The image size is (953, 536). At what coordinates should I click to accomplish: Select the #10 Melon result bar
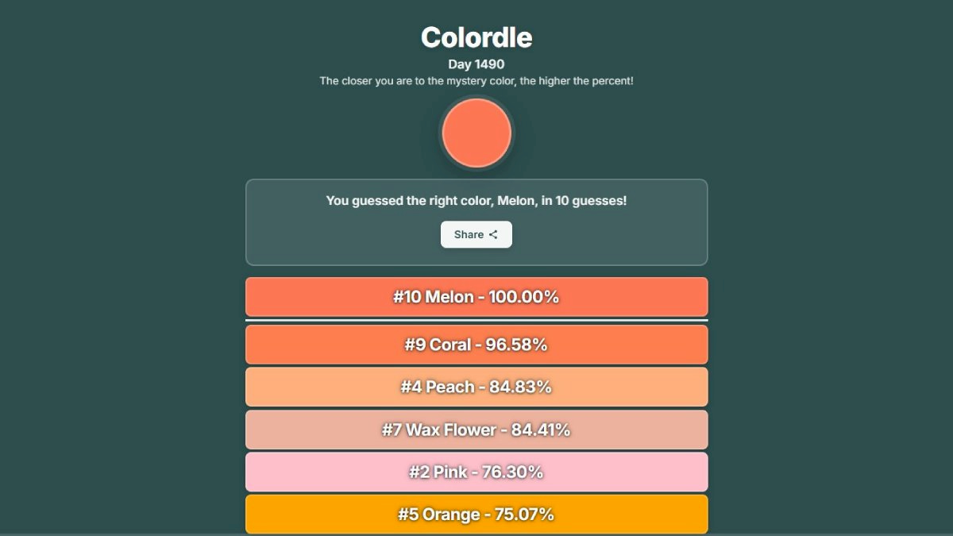476,296
